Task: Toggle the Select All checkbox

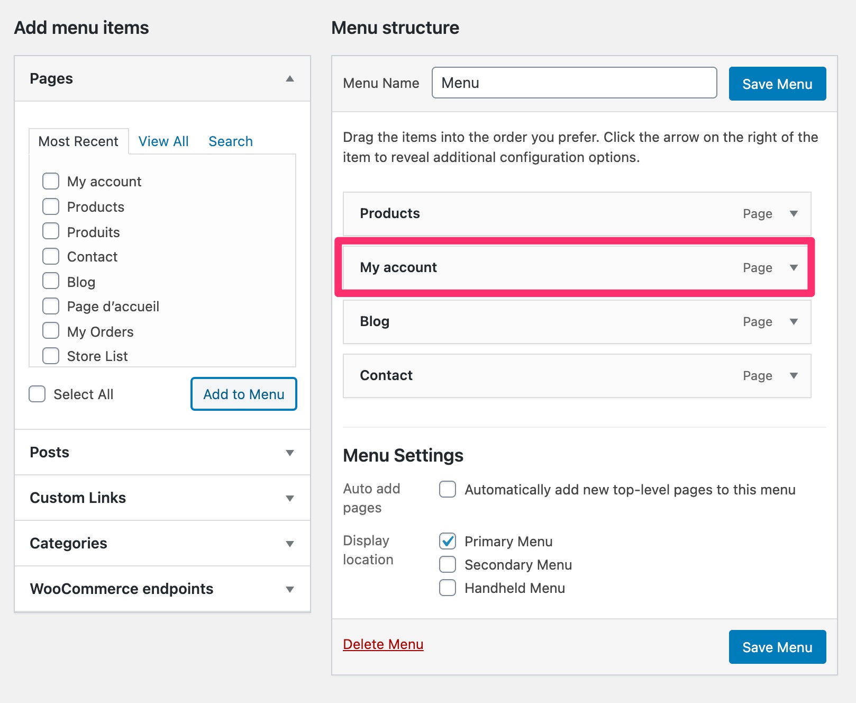Action: (x=37, y=394)
